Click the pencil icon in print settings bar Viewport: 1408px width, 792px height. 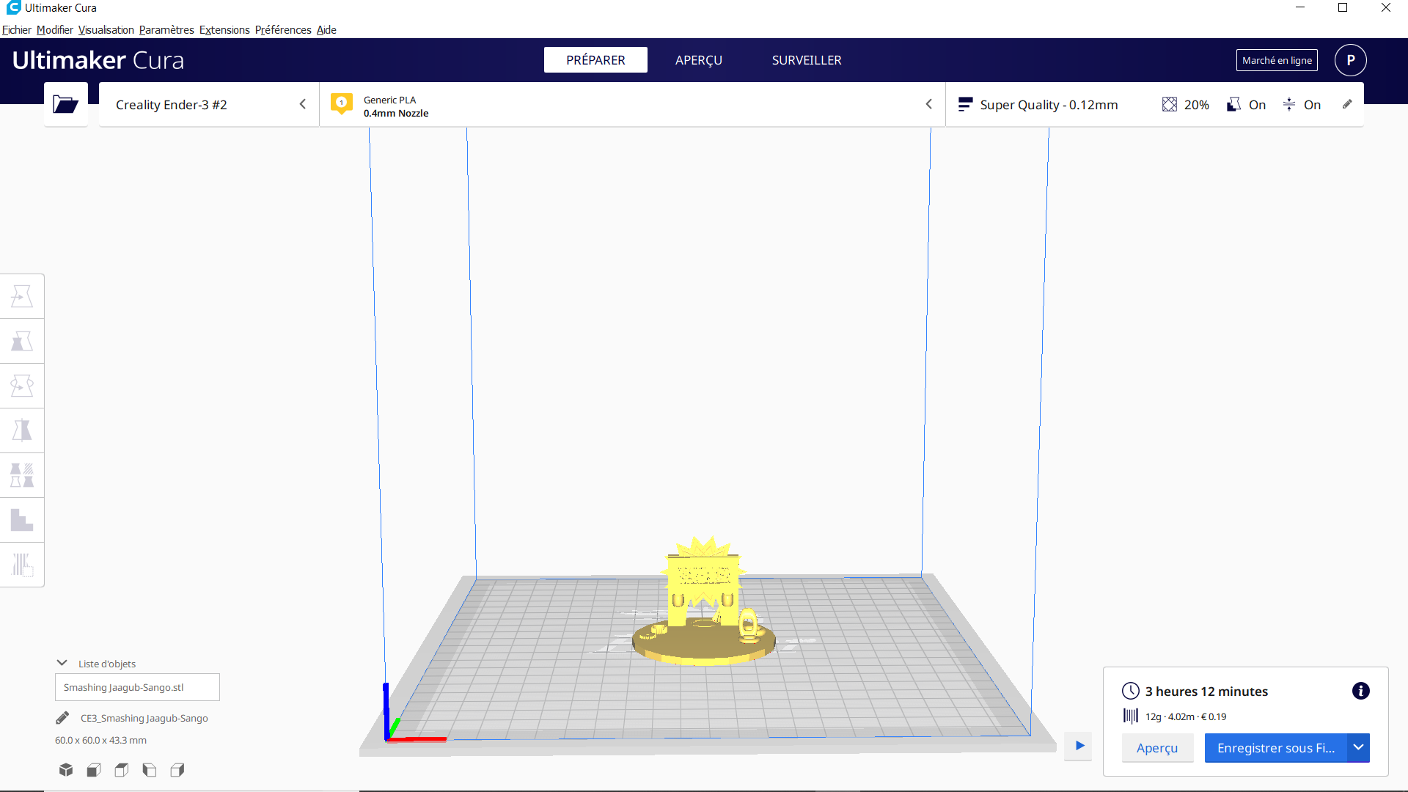(x=1347, y=104)
